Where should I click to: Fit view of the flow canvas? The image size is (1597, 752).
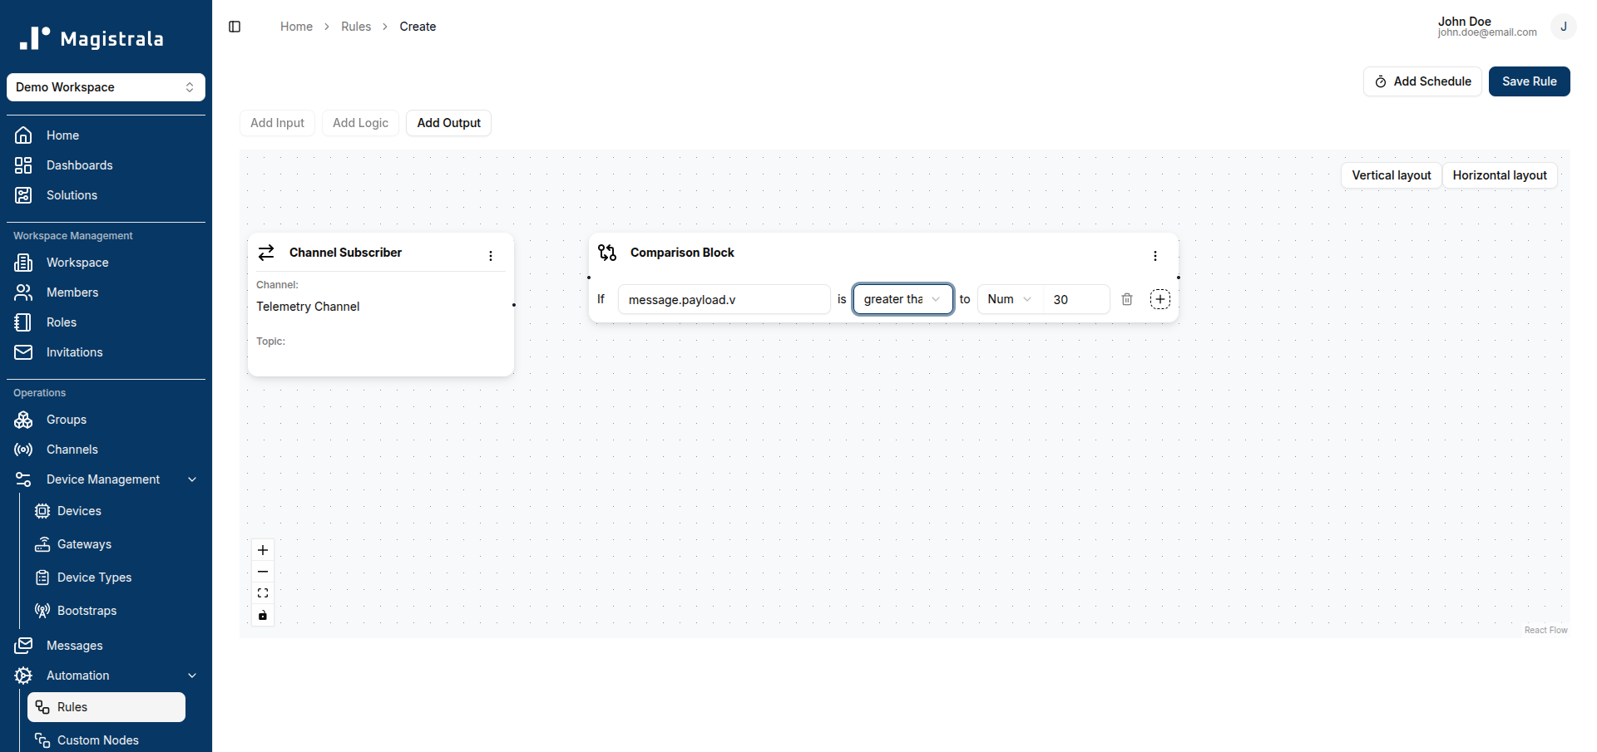(x=263, y=593)
